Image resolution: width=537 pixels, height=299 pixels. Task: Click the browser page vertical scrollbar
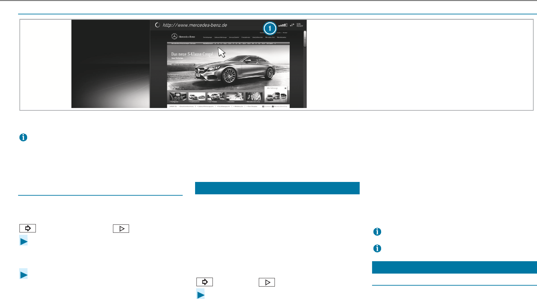click(x=305, y=38)
